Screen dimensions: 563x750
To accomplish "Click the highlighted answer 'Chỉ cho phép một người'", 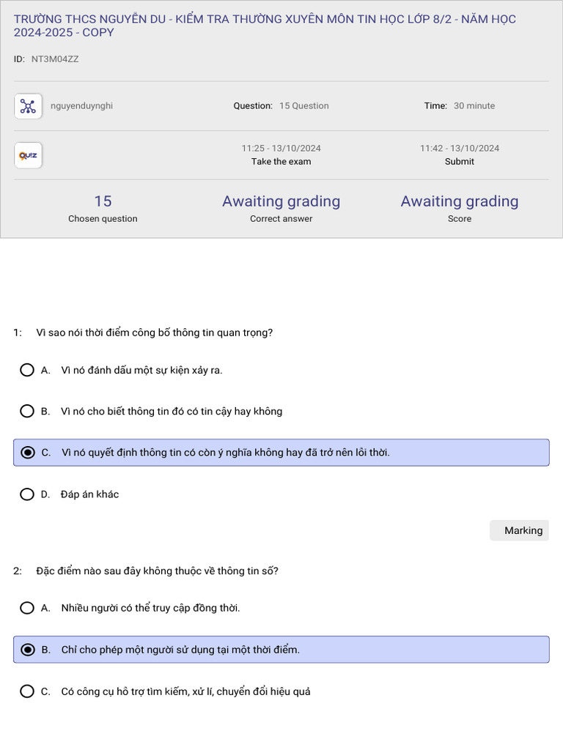I will coord(180,650).
